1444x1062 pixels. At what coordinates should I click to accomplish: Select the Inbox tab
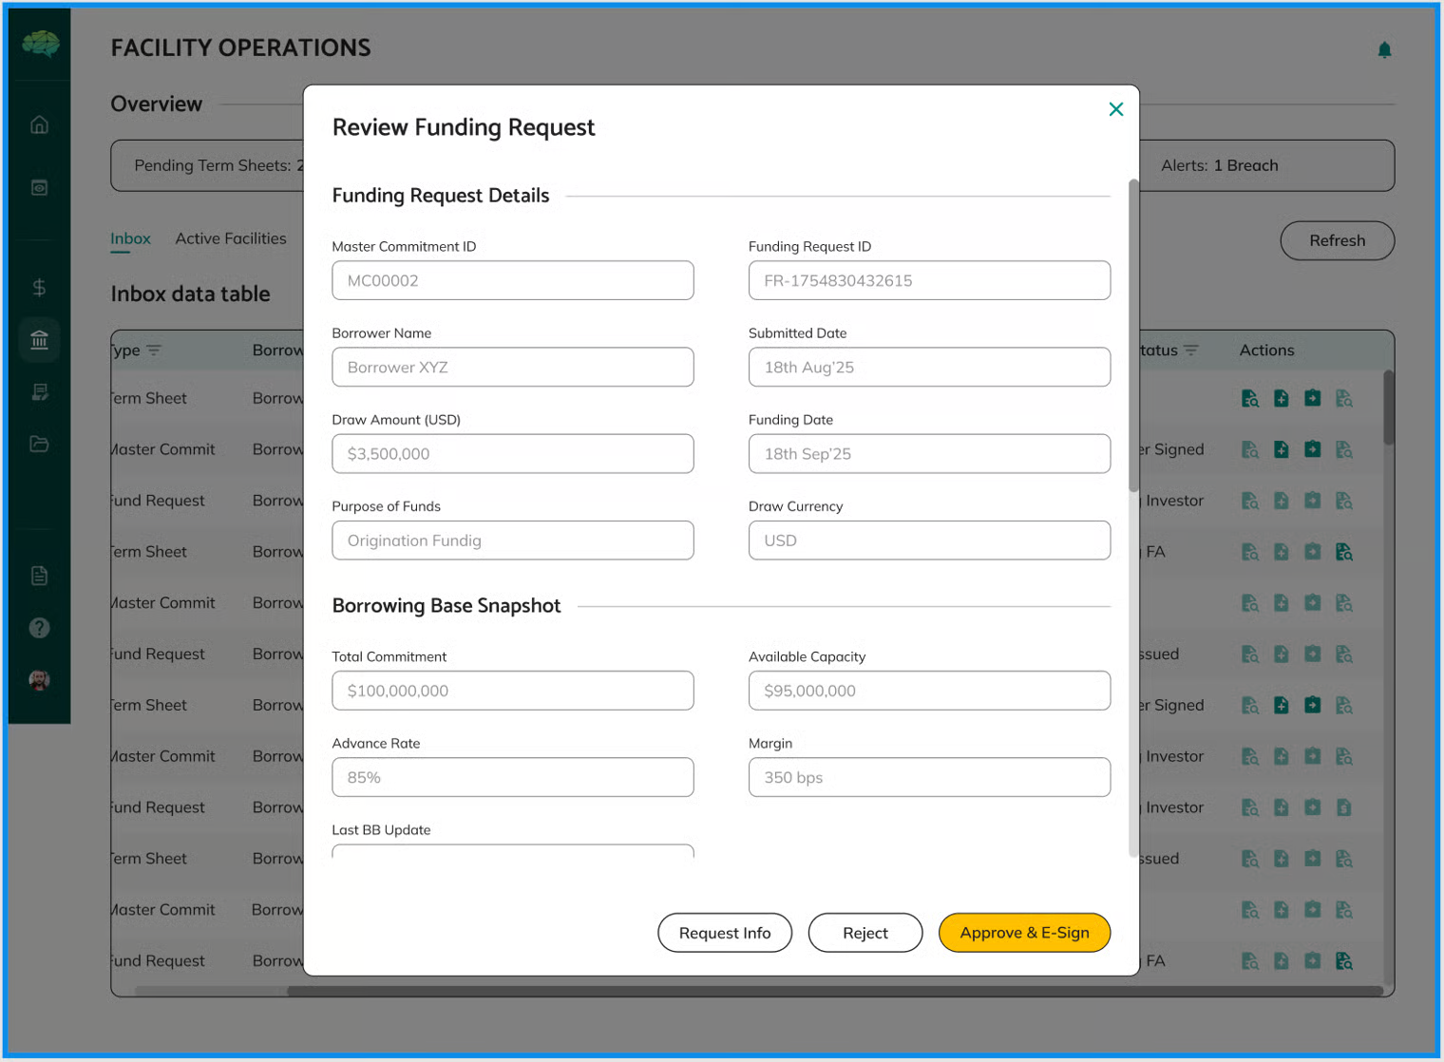tap(130, 238)
